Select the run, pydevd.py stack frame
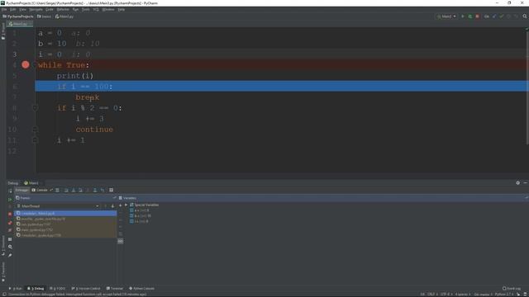 point(65,224)
